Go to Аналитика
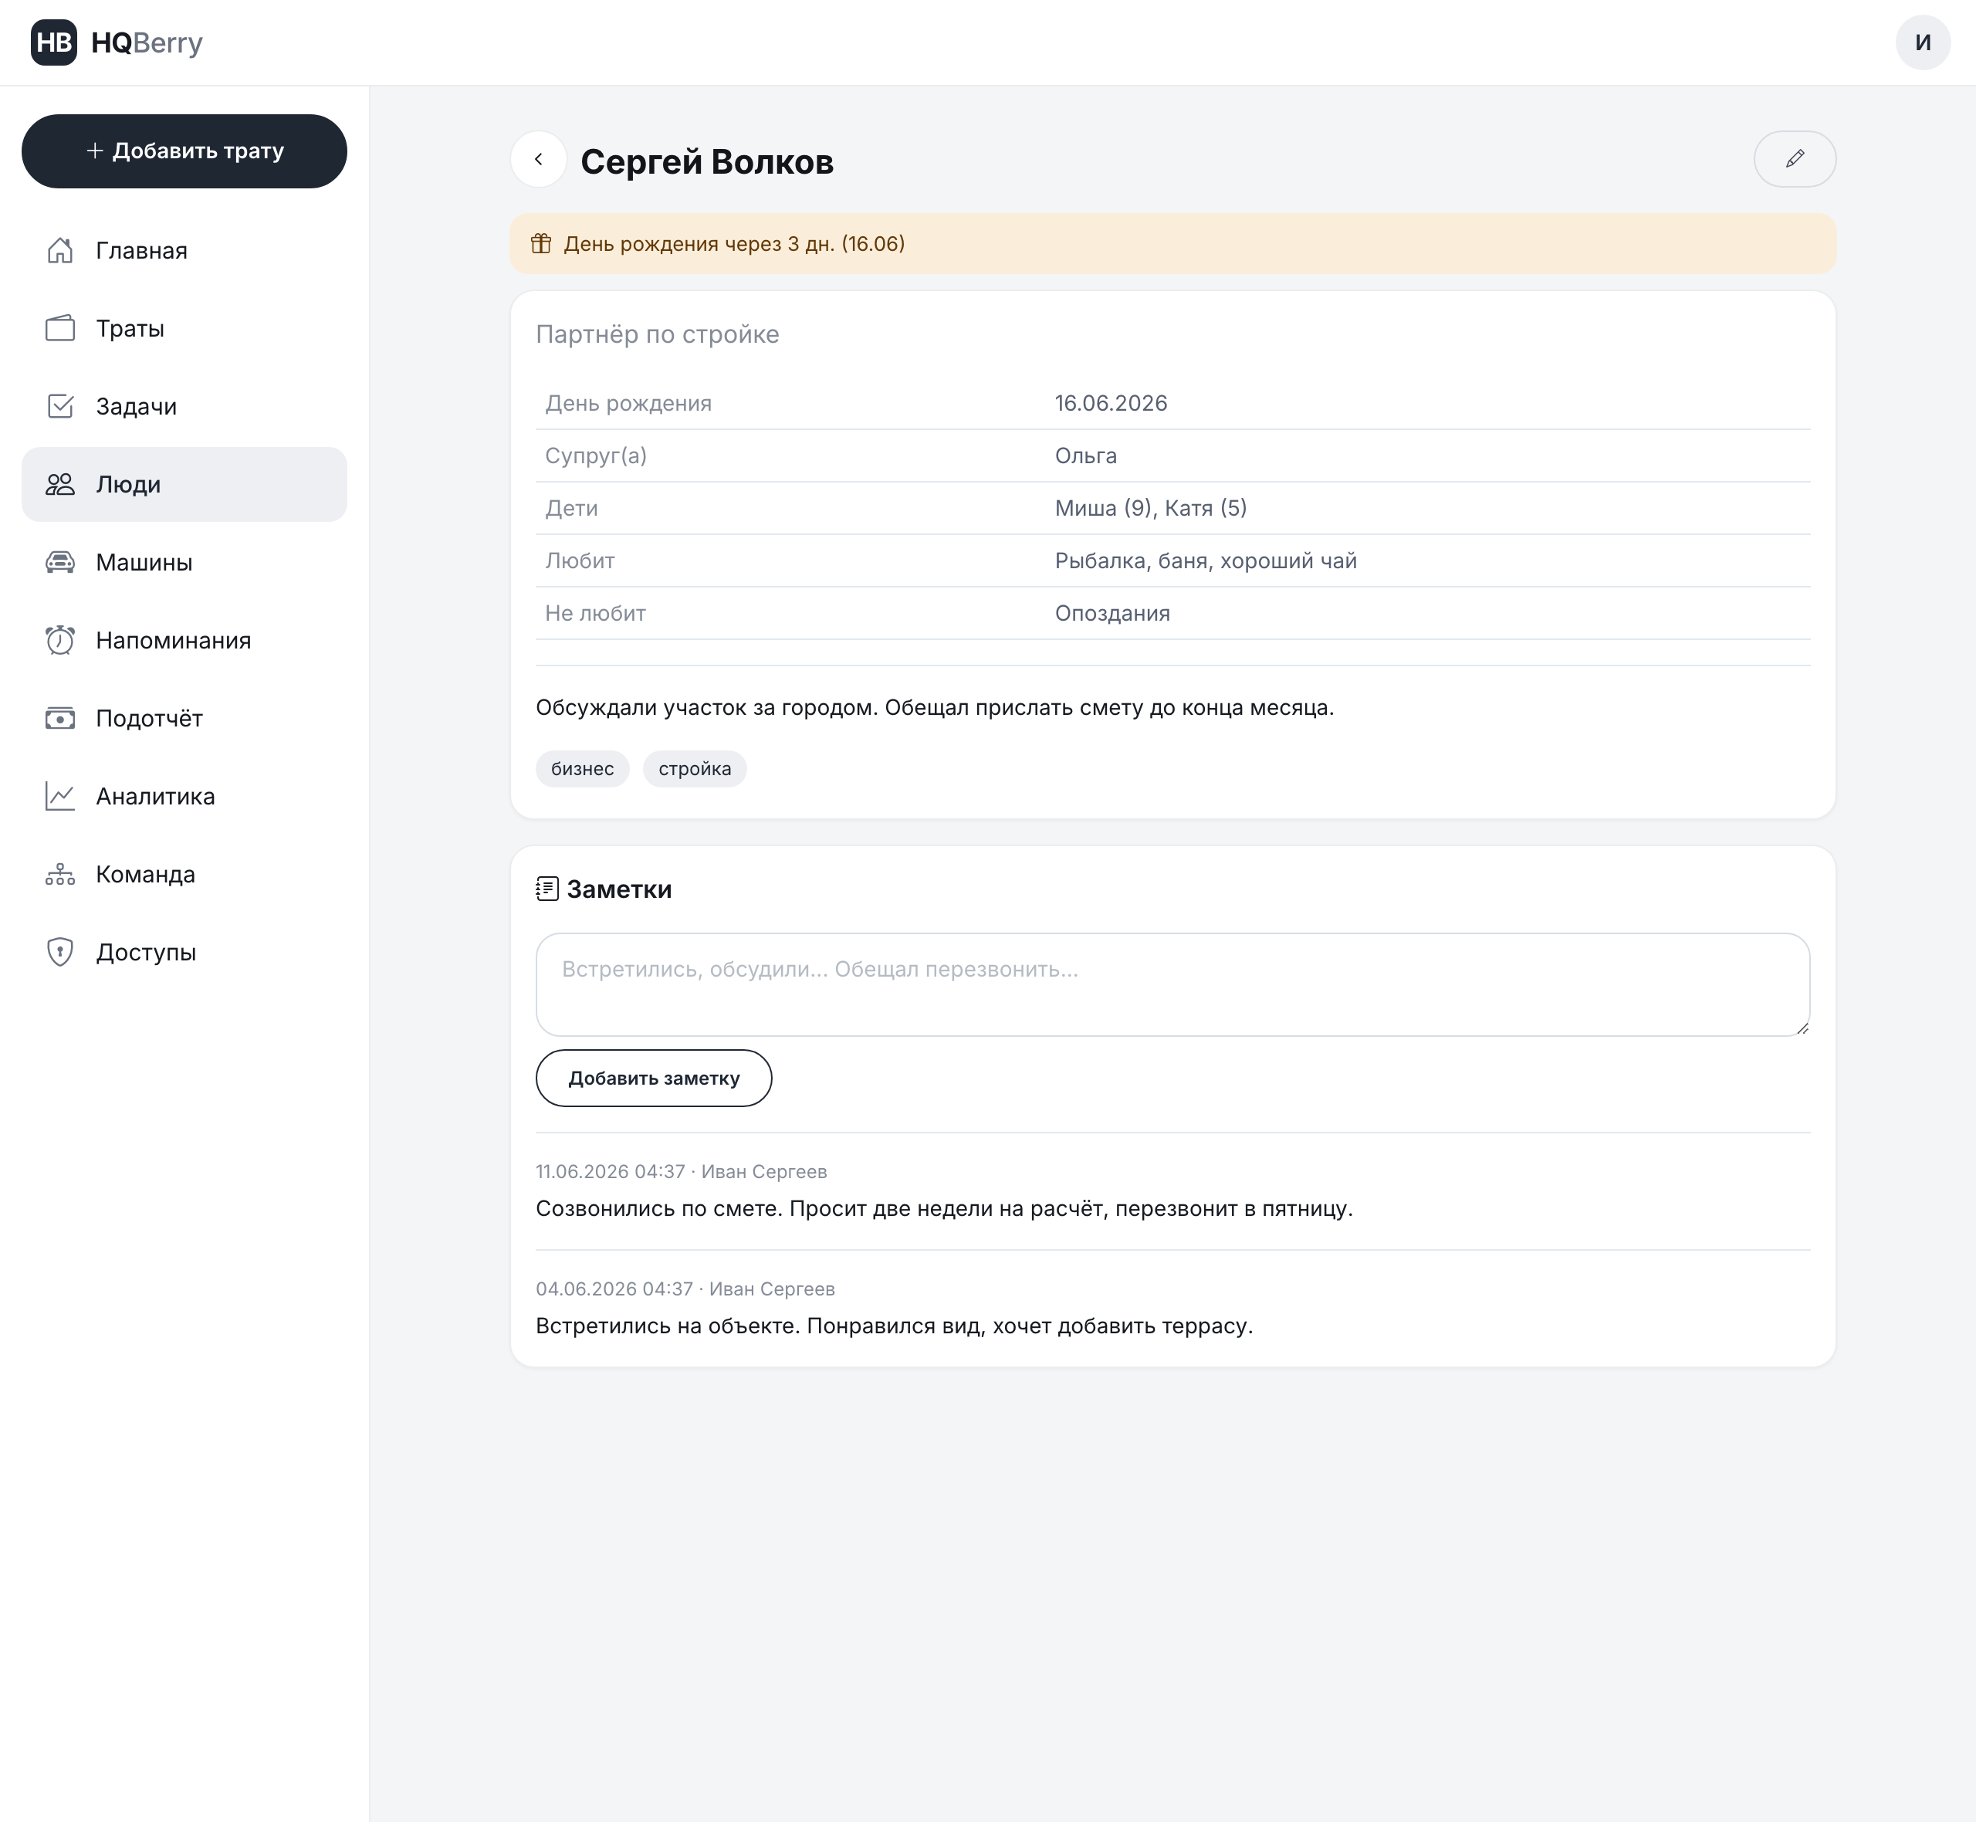 pos(184,796)
